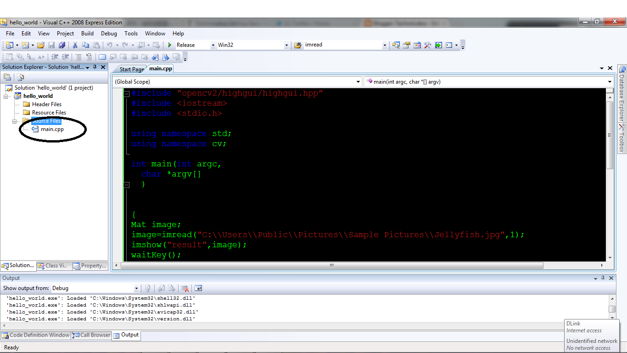Click the Save icon in the standard toolbar
Image resolution: width=627 pixels, height=353 pixels.
pos(51,45)
